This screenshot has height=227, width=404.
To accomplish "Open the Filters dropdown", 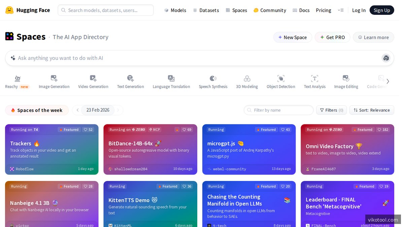I will coord(331,110).
